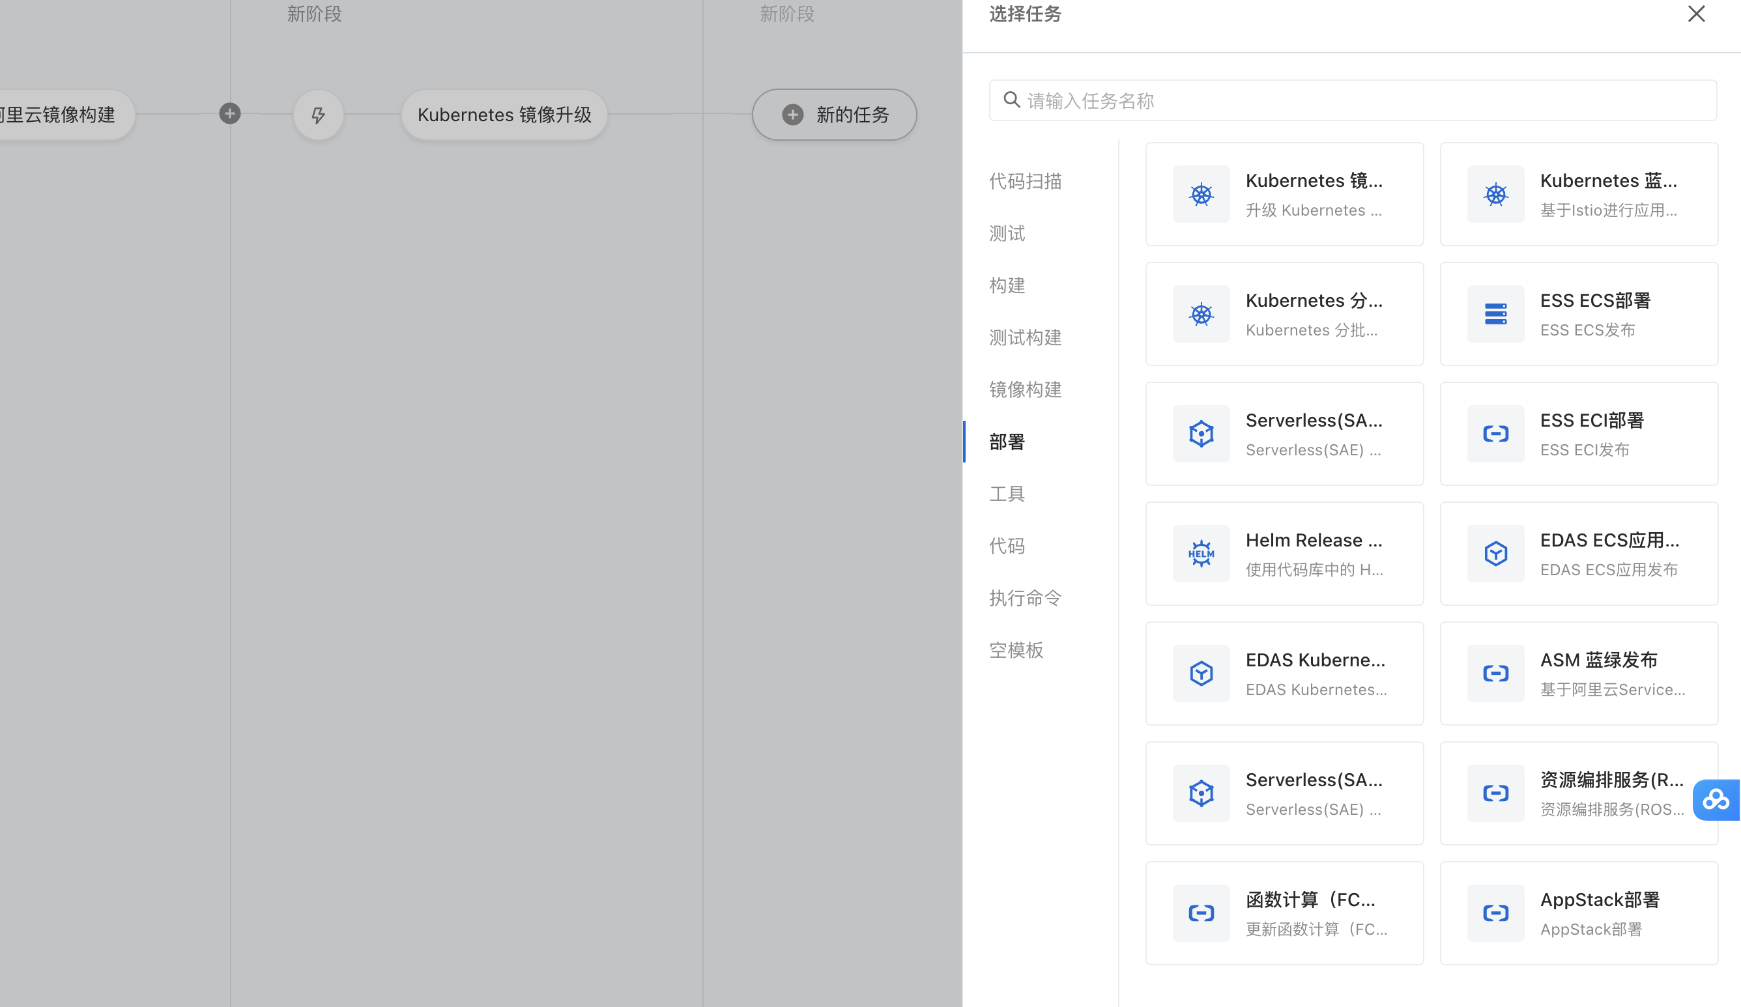Image resolution: width=1741 pixels, height=1007 pixels.
Task: Click the AppStack部署 bracket icon
Action: [1495, 913]
